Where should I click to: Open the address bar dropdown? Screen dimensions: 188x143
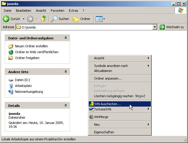pyautogui.click(x=155, y=27)
